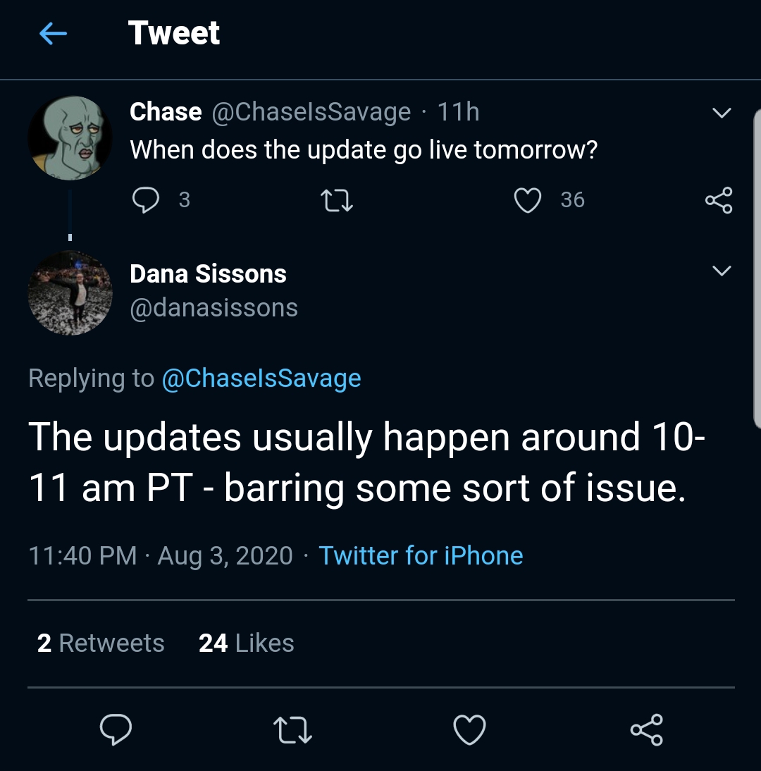Reply to Chase's tweet via comment icon
Screen dimensions: 761x771
pos(146,200)
